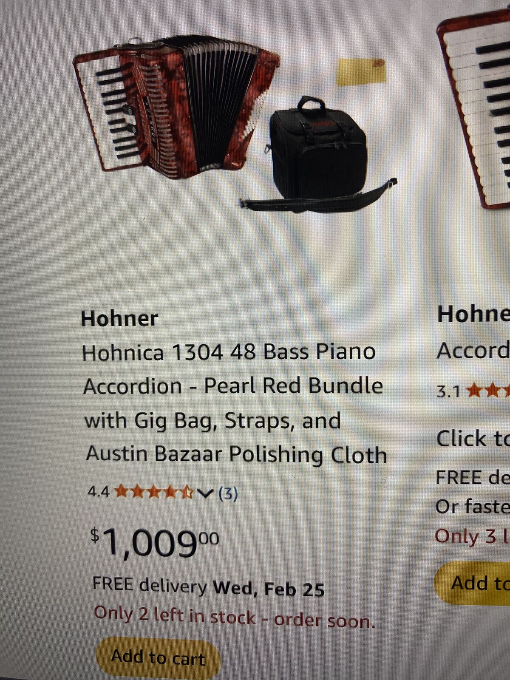Click the accordion strap in product image
This screenshot has width=510, height=680.
click(318, 195)
